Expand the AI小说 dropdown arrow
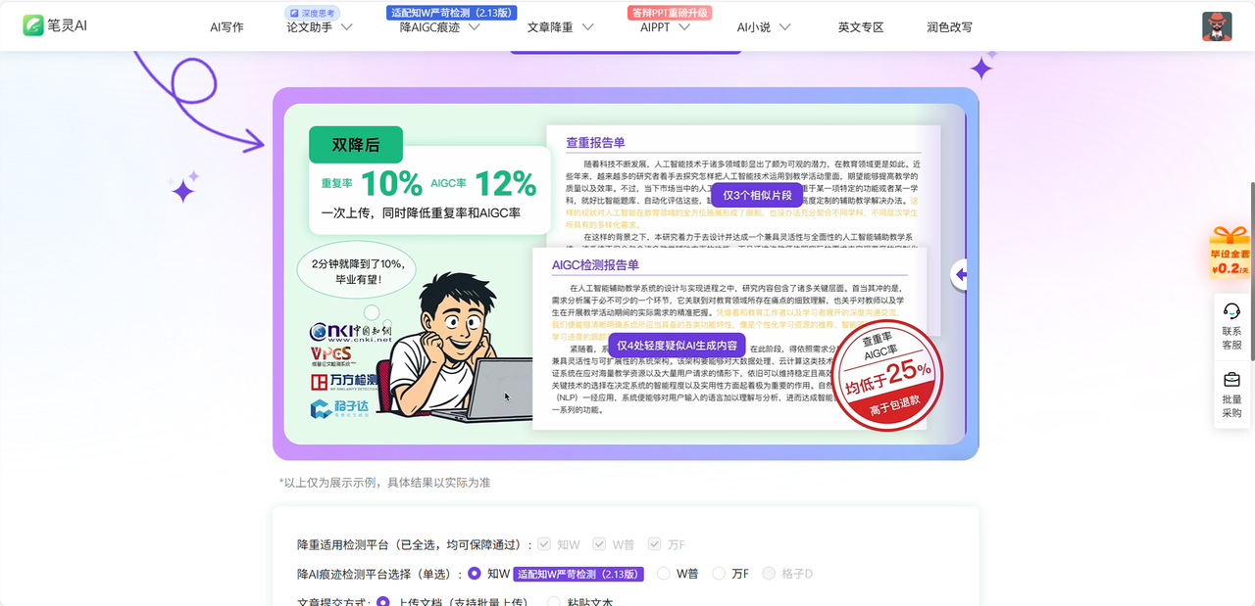 point(784,27)
